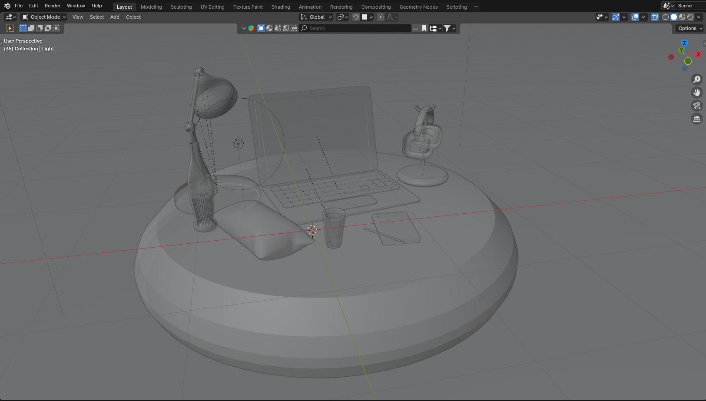Toggle viewport gizmo display
This screenshot has width=706, height=401.
616,17
